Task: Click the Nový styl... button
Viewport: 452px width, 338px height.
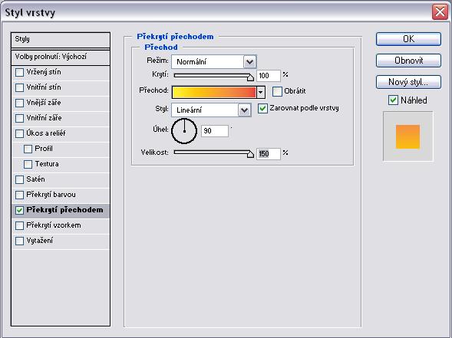Action: (x=408, y=82)
